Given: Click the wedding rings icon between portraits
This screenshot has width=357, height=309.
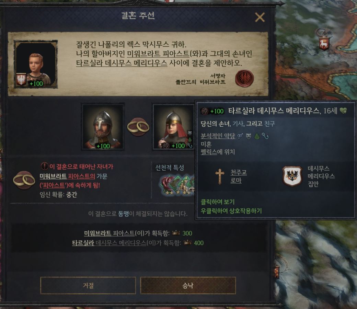Looking at the screenshot, I should [138, 127].
